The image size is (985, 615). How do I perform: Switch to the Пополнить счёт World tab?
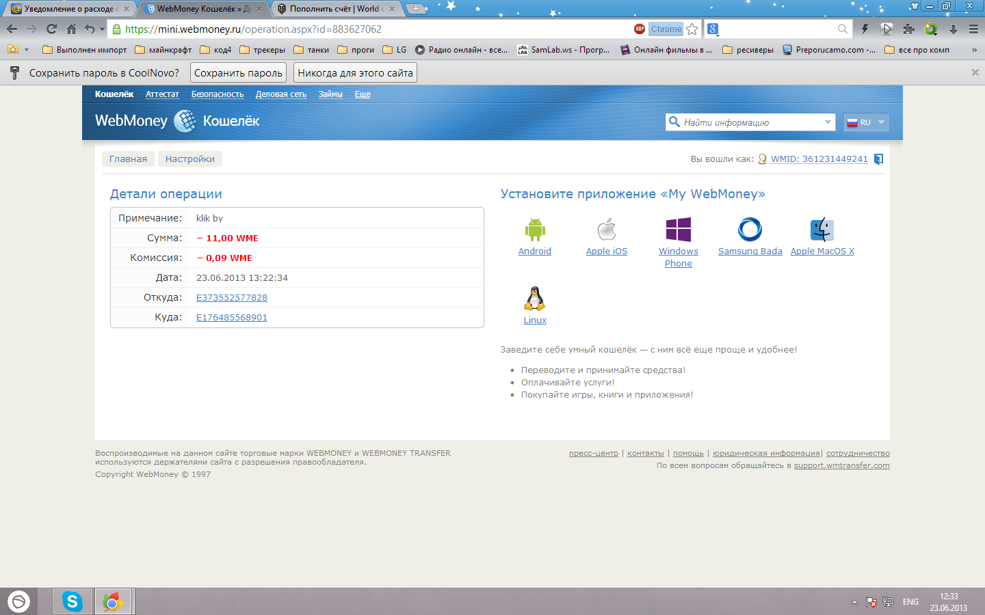tap(335, 9)
